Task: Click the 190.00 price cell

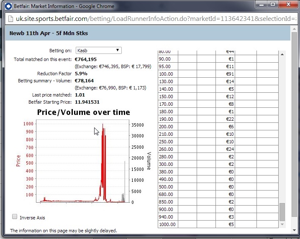Action: pos(168,119)
